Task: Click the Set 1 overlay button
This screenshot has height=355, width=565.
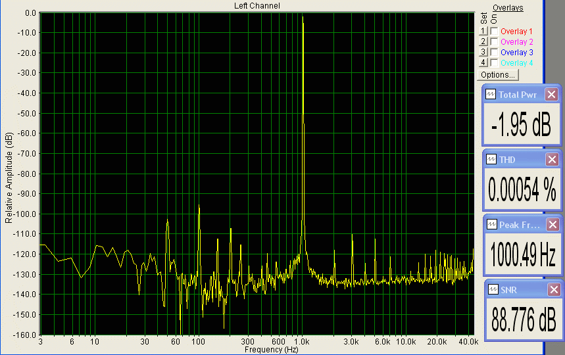Action: (x=483, y=31)
